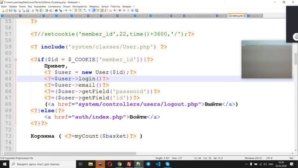This screenshot has width=298, height=168.
Task: Click the Save file toolbar icon
Action: [x=11, y=10]
